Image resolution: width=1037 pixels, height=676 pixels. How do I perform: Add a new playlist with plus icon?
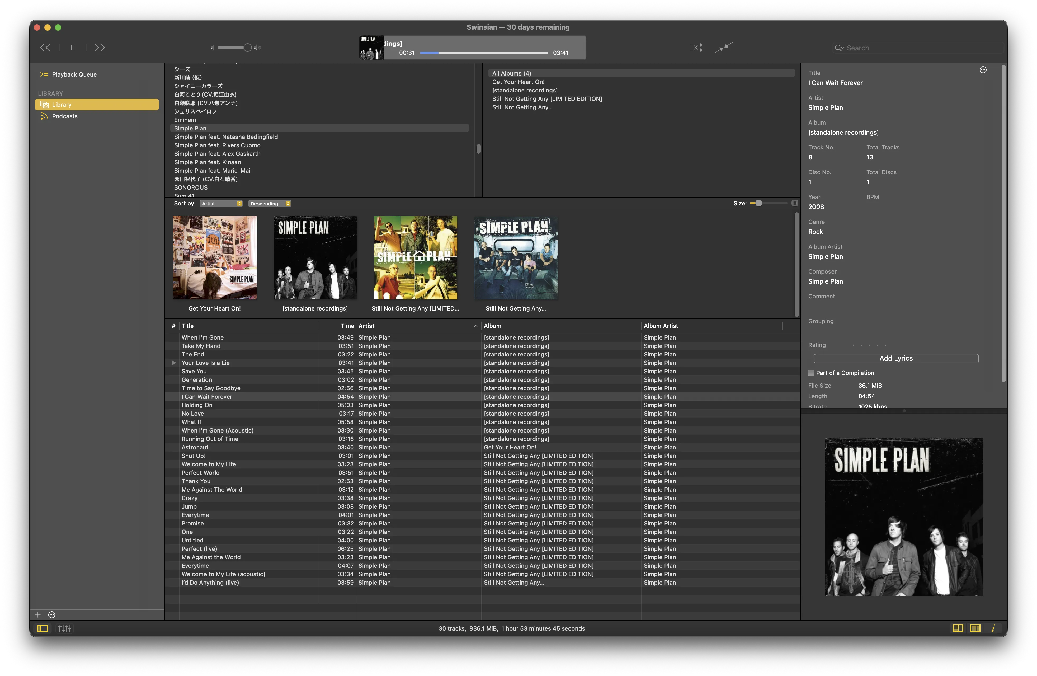(38, 614)
